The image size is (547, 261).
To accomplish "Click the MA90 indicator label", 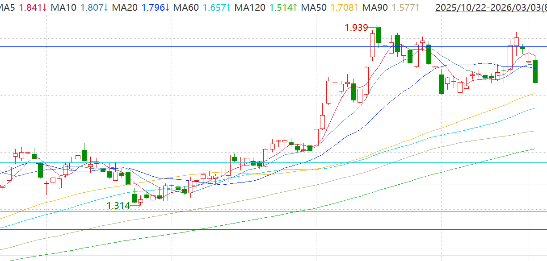I will point(375,8).
